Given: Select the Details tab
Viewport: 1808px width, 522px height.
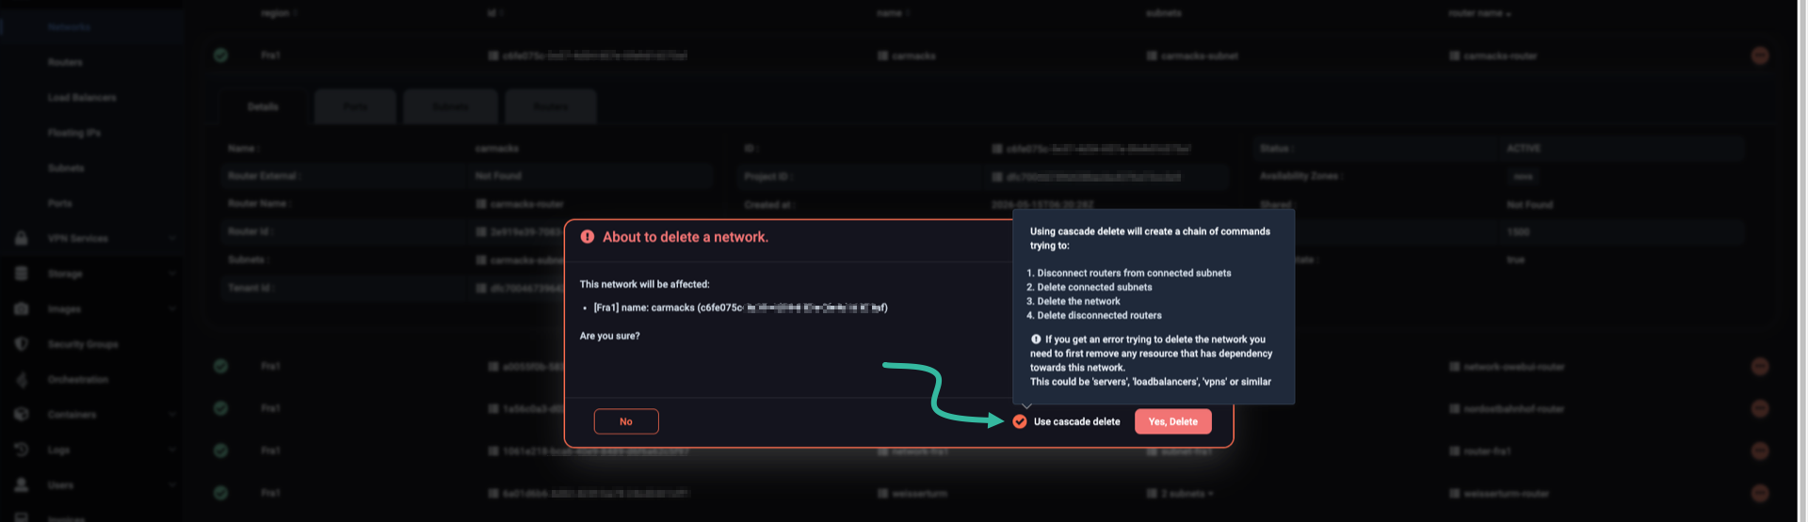Looking at the screenshot, I should [263, 107].
